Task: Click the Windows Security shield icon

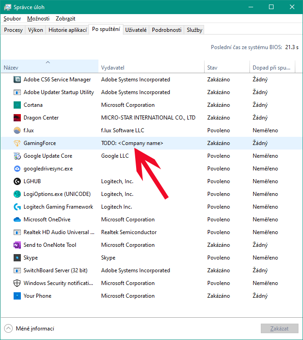Action: pos(17,283)
